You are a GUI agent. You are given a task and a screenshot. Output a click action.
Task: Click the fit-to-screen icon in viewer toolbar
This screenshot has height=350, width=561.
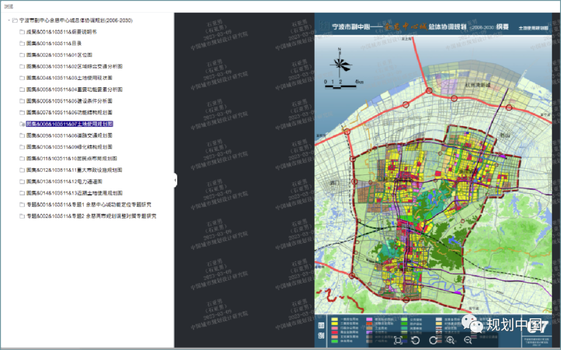tap(397, 340)
